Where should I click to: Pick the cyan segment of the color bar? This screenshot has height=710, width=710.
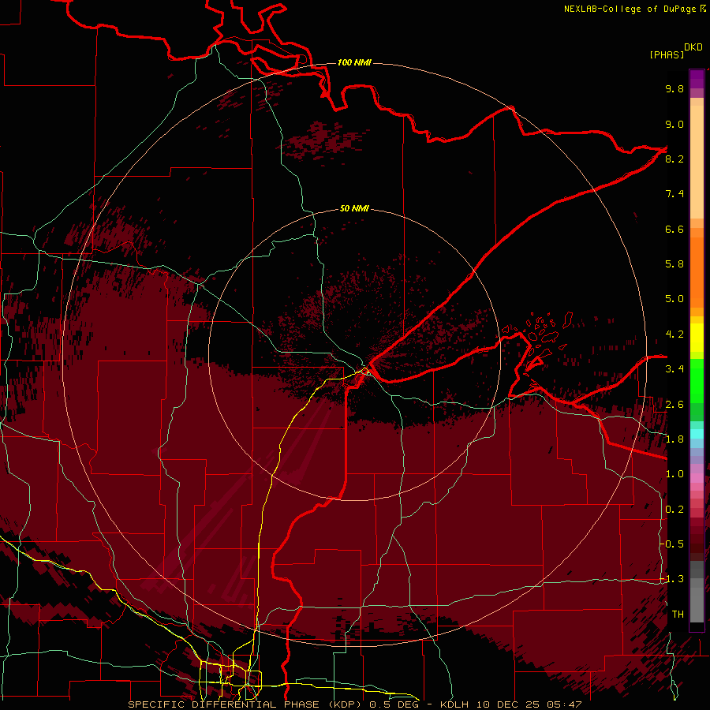697,433
